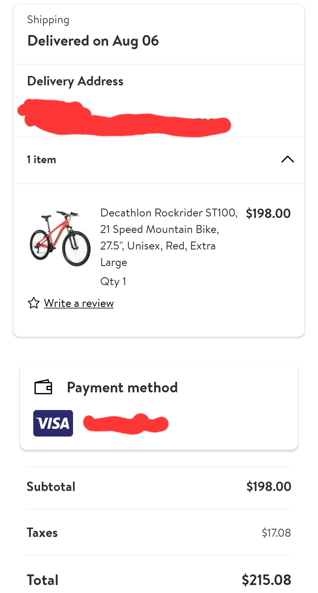318x593 pixels.
Task: Click the Taxes amount $17.08
Action: (x=276, y=533)
